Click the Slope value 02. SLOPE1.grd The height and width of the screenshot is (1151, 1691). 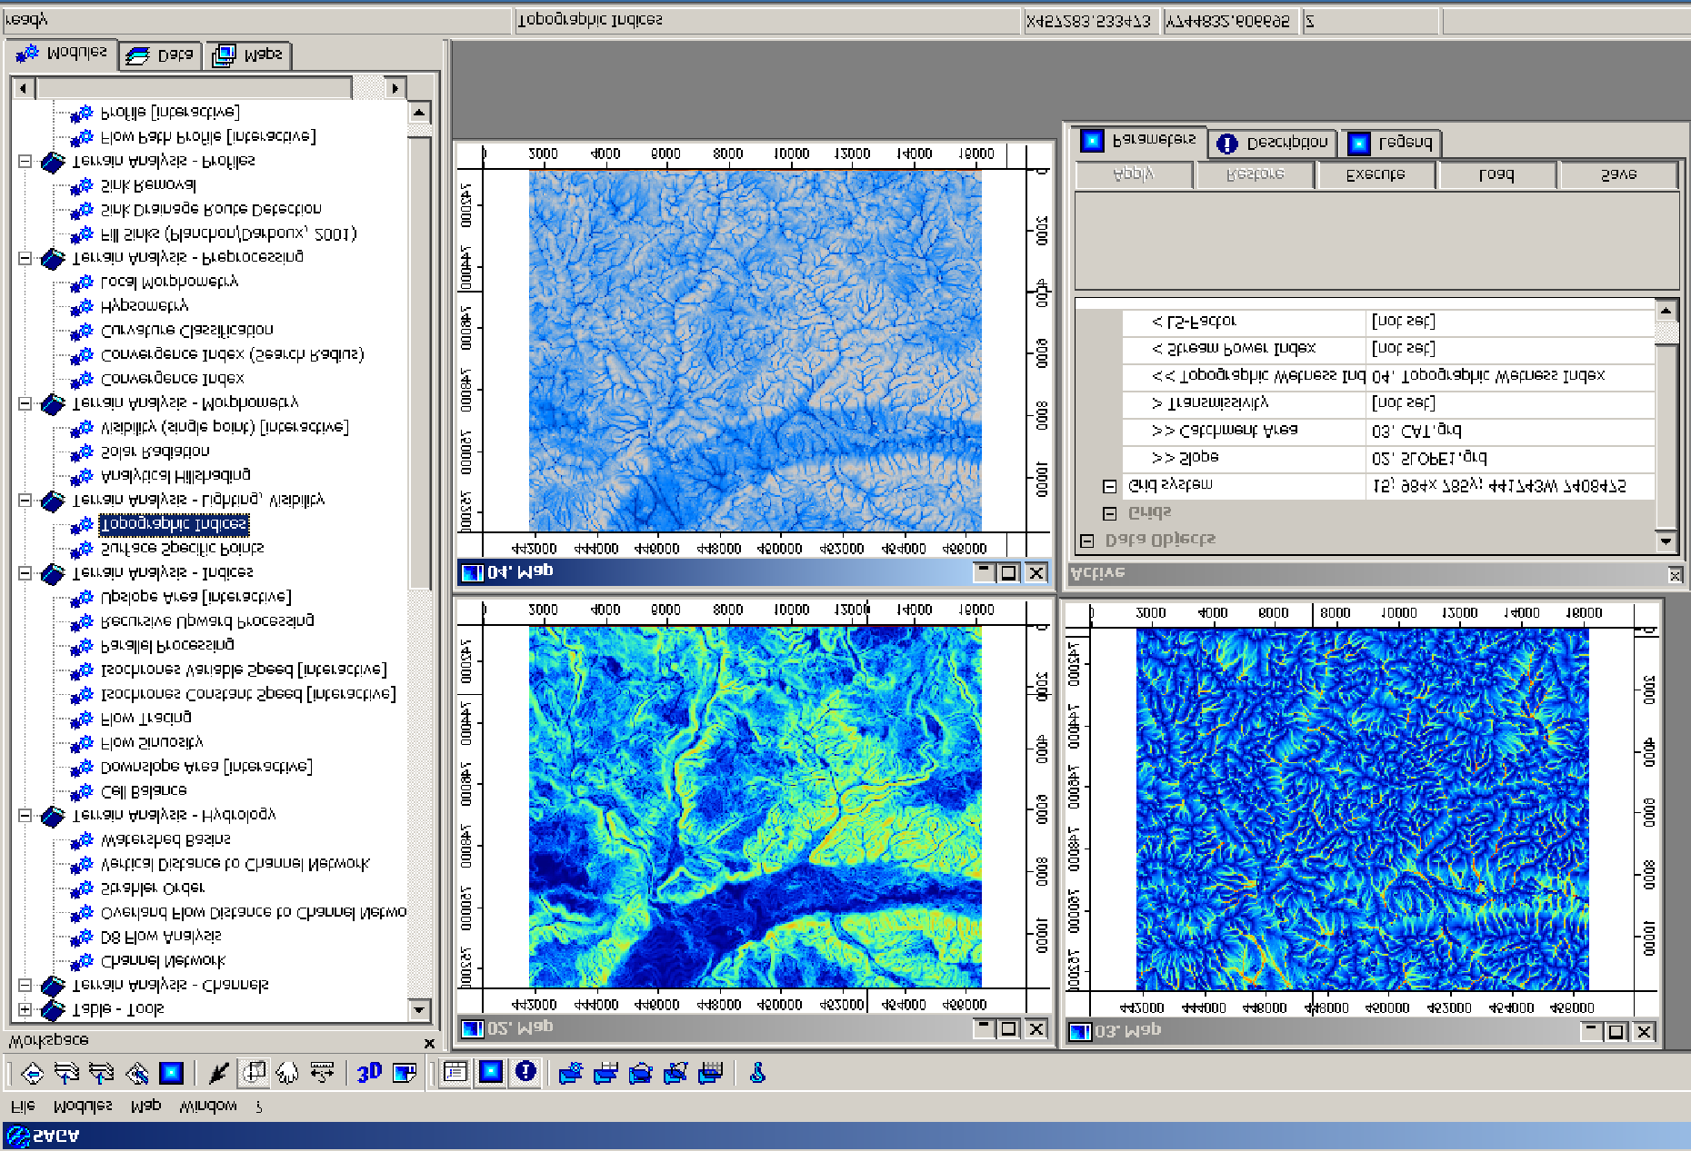point(1510,458)
